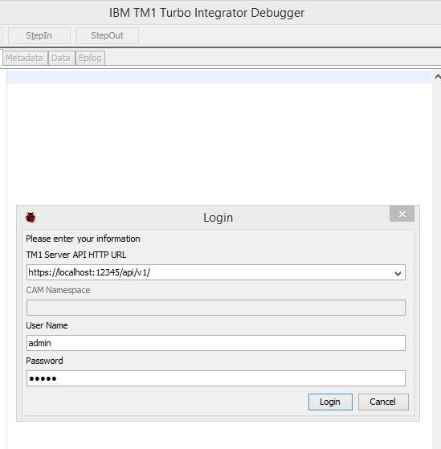Click the 'User Name' label
This screenshot has height=449, width=441.
click(x=47, y=325)
